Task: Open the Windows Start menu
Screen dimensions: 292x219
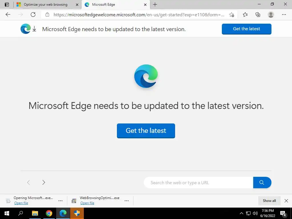Action: (x=7, y=213)
